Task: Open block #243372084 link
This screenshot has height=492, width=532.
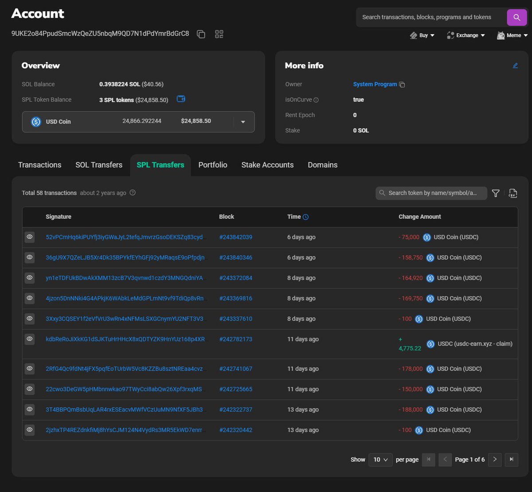Action: coord(236,278)
